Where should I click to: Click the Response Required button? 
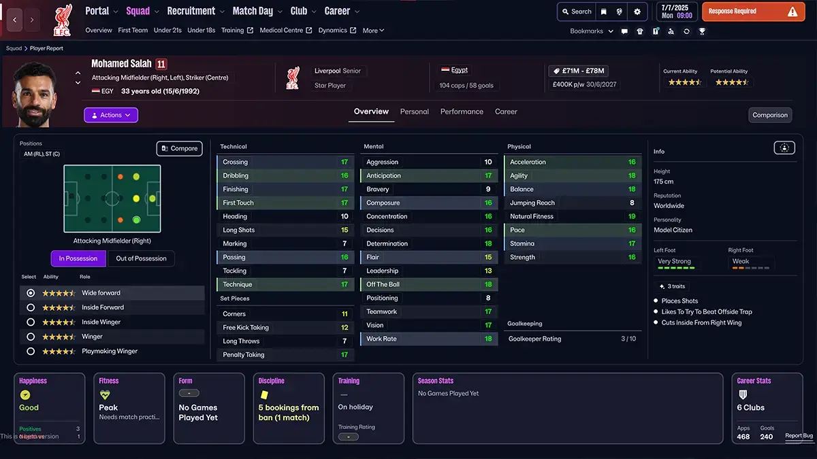(752, 12)
